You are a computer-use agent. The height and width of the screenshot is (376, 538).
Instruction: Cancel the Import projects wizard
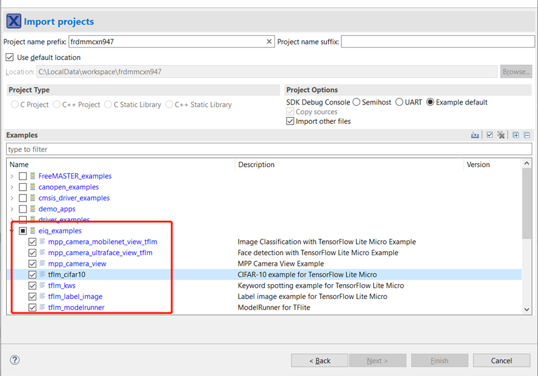(x=501, y=360)
